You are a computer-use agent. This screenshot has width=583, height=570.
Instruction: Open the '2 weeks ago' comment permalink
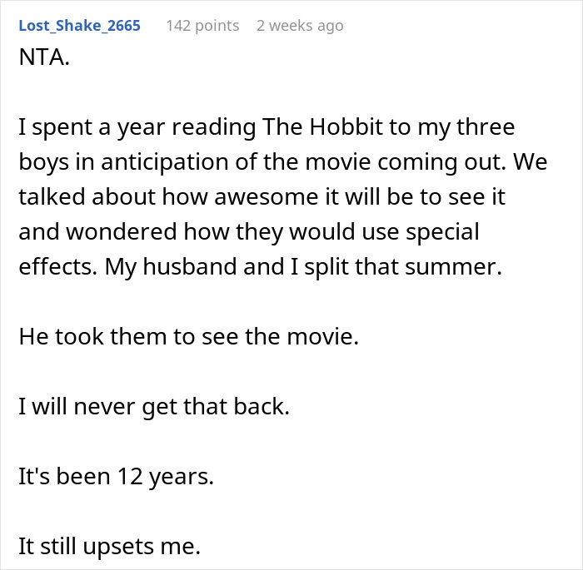click(299, 26)
